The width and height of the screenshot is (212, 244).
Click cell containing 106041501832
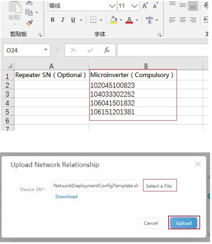[146, 103]
